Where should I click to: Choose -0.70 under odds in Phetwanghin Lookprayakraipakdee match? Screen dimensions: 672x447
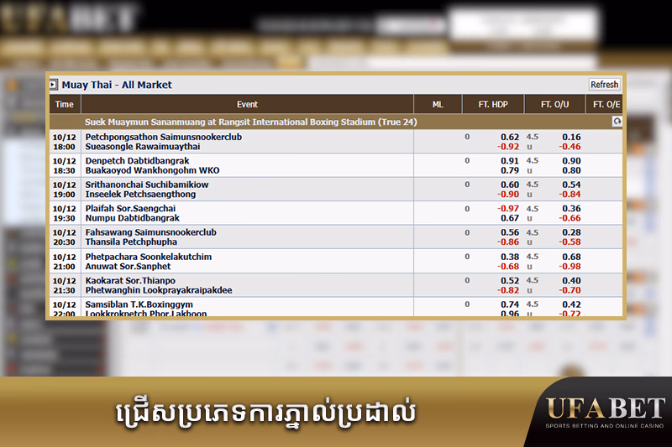[x=570, y=290]
